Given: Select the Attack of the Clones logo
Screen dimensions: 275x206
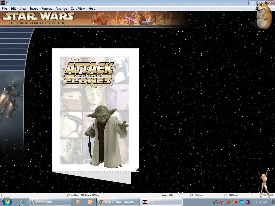Looking at the screenshot, I should pyautogui.click(x=89, y=73).
